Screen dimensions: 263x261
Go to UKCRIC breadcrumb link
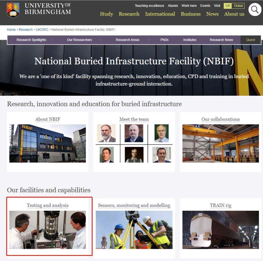[42, 30]
